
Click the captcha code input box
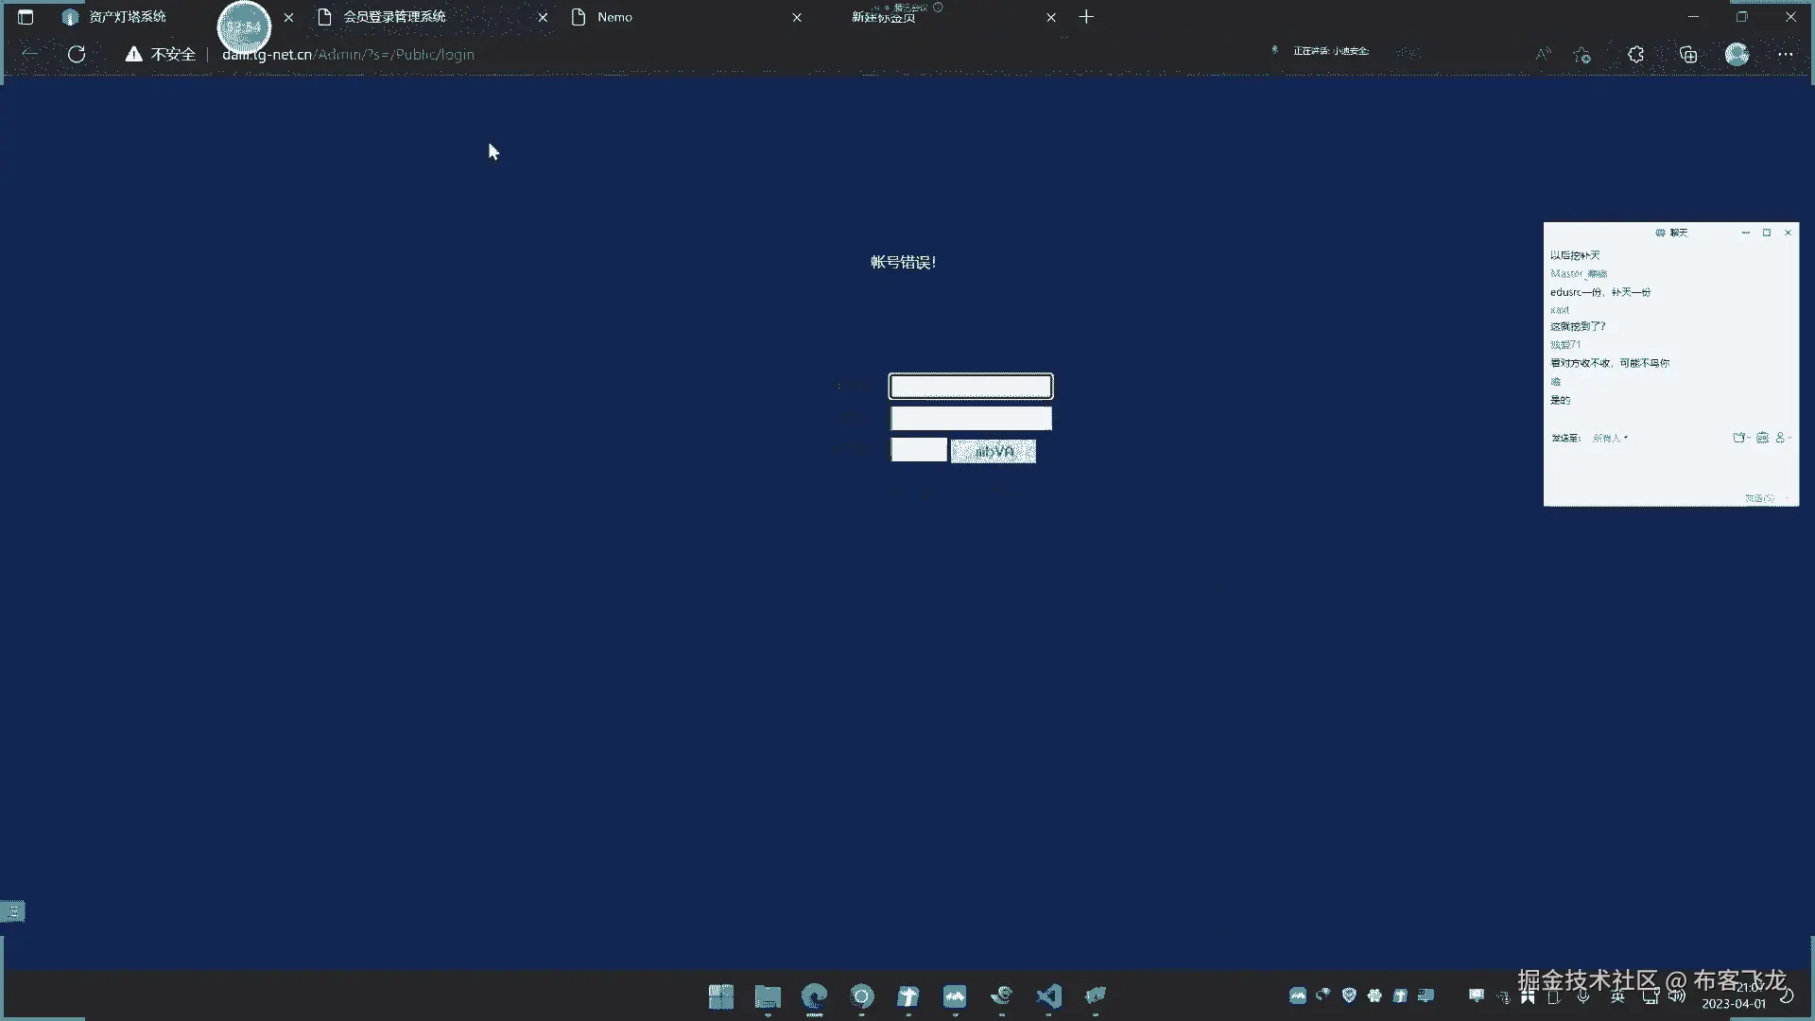pyautogui.click(x=918, y=450)
